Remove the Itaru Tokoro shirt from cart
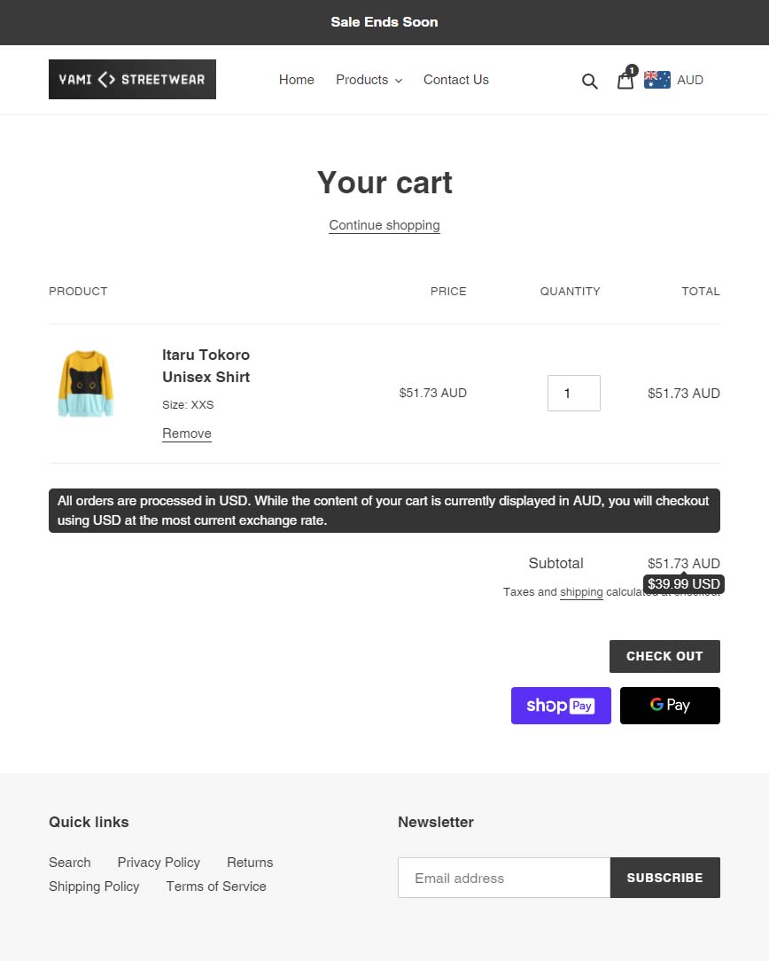Screen dimensions: 769x961 point(187,434)
